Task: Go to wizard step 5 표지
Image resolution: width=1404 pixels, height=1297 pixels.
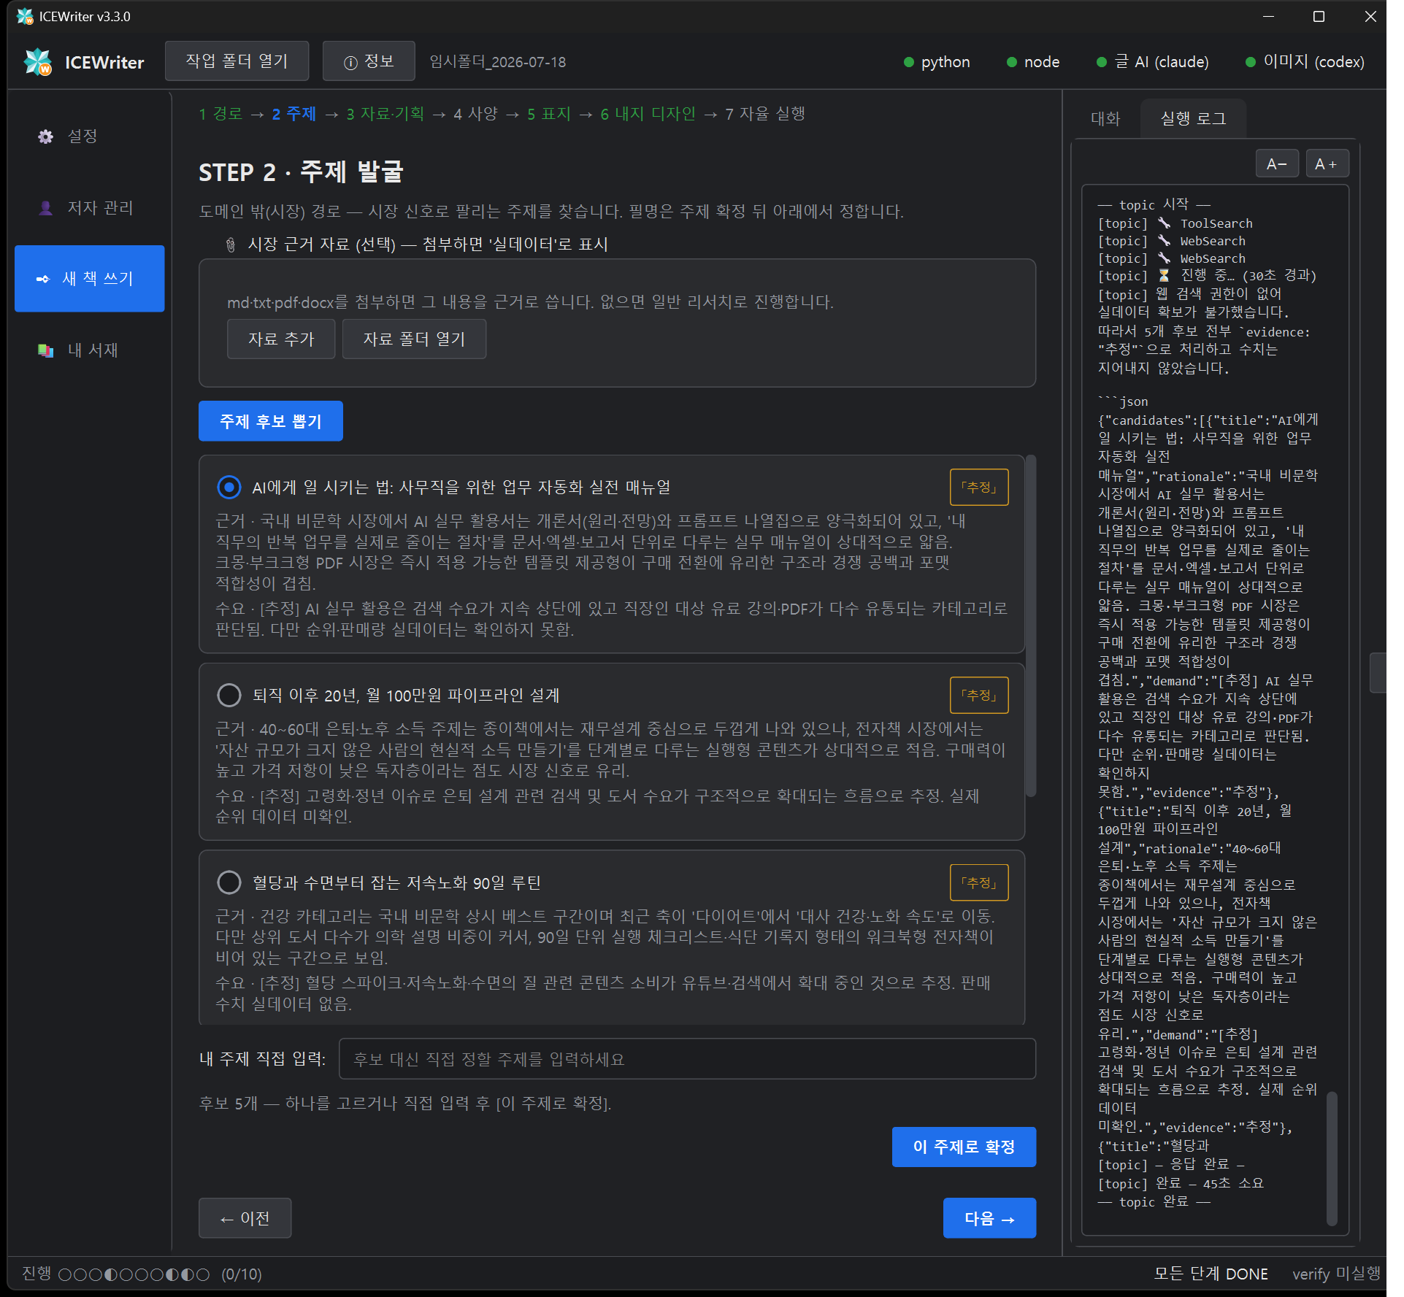Action: pyautogui.click(x=549, y=114)
